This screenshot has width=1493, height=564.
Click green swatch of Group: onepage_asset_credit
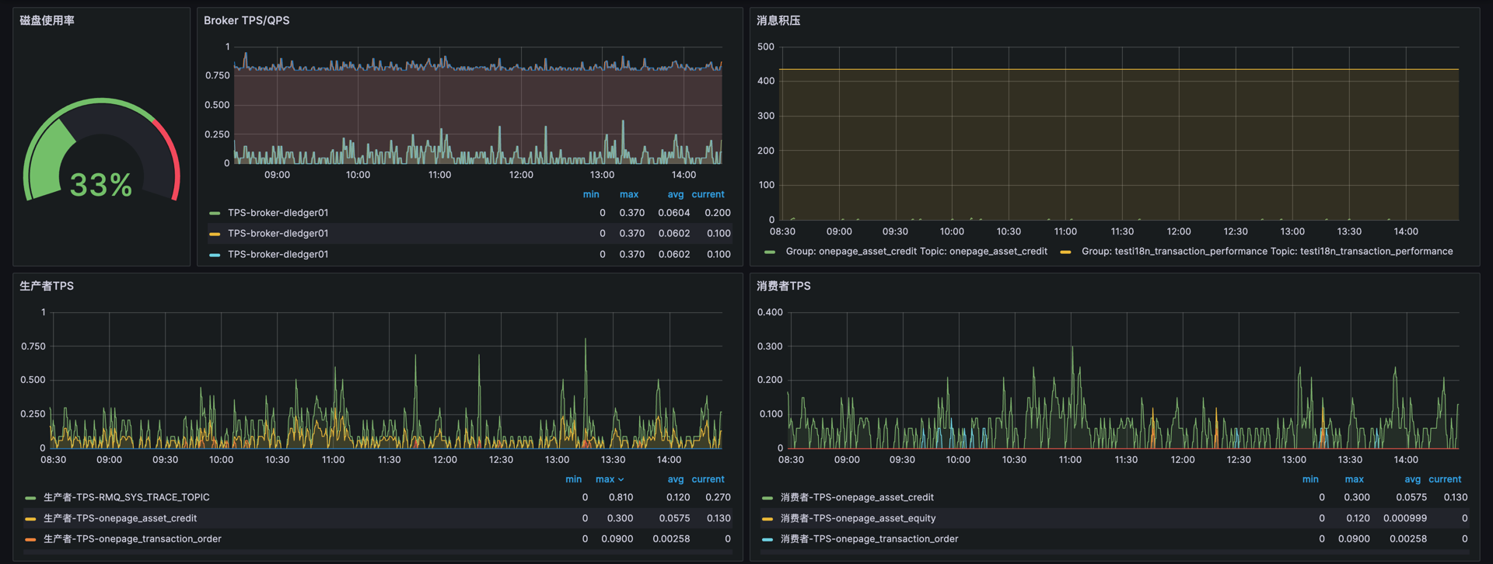click(x=770, y=252)
